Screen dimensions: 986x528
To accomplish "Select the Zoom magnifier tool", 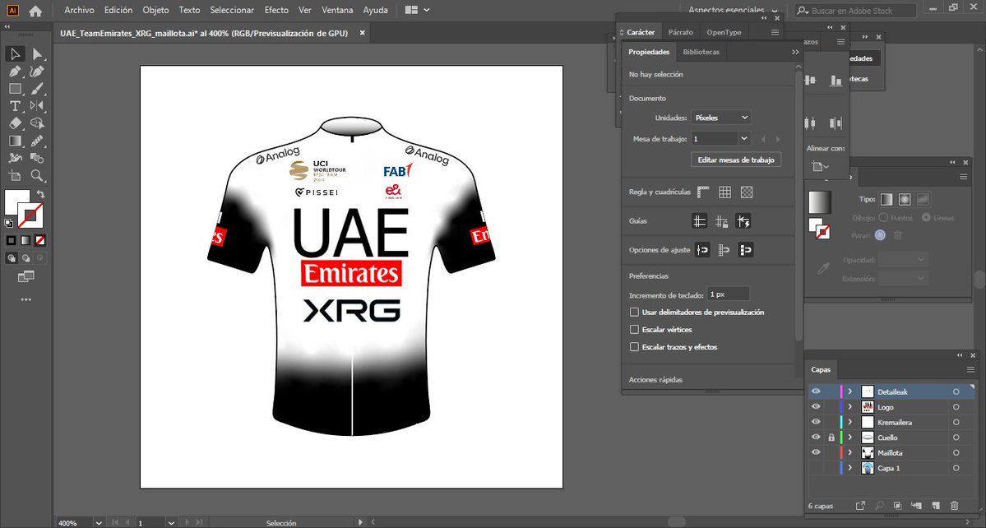I will click(37, 175).
